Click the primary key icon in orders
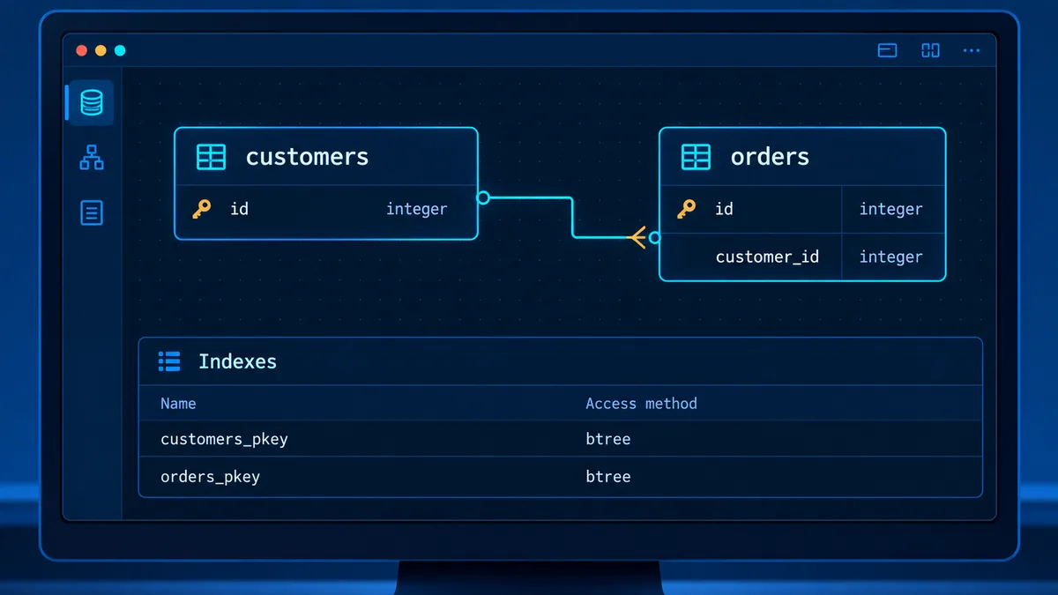Viewport: 1058px width, 595px height. coord(686,209)
